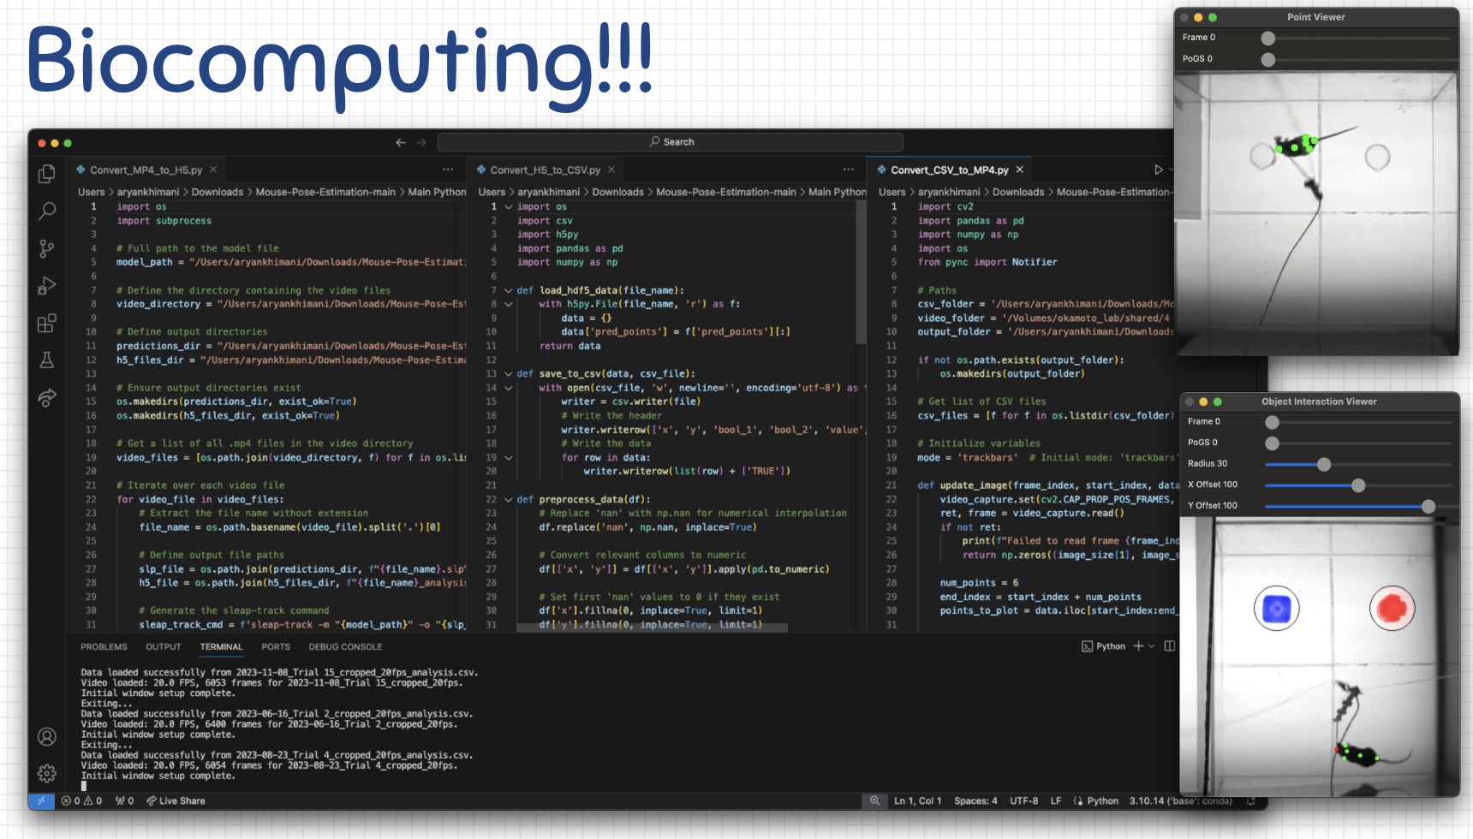Open the OUTPUT panel tab
This screenshot has width=1473, height=839.
coord(164,646)
